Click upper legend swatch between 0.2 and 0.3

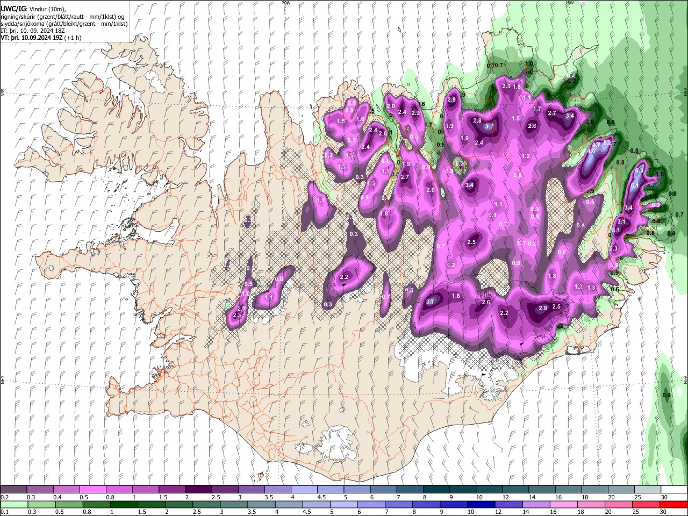tap(13, 490)
